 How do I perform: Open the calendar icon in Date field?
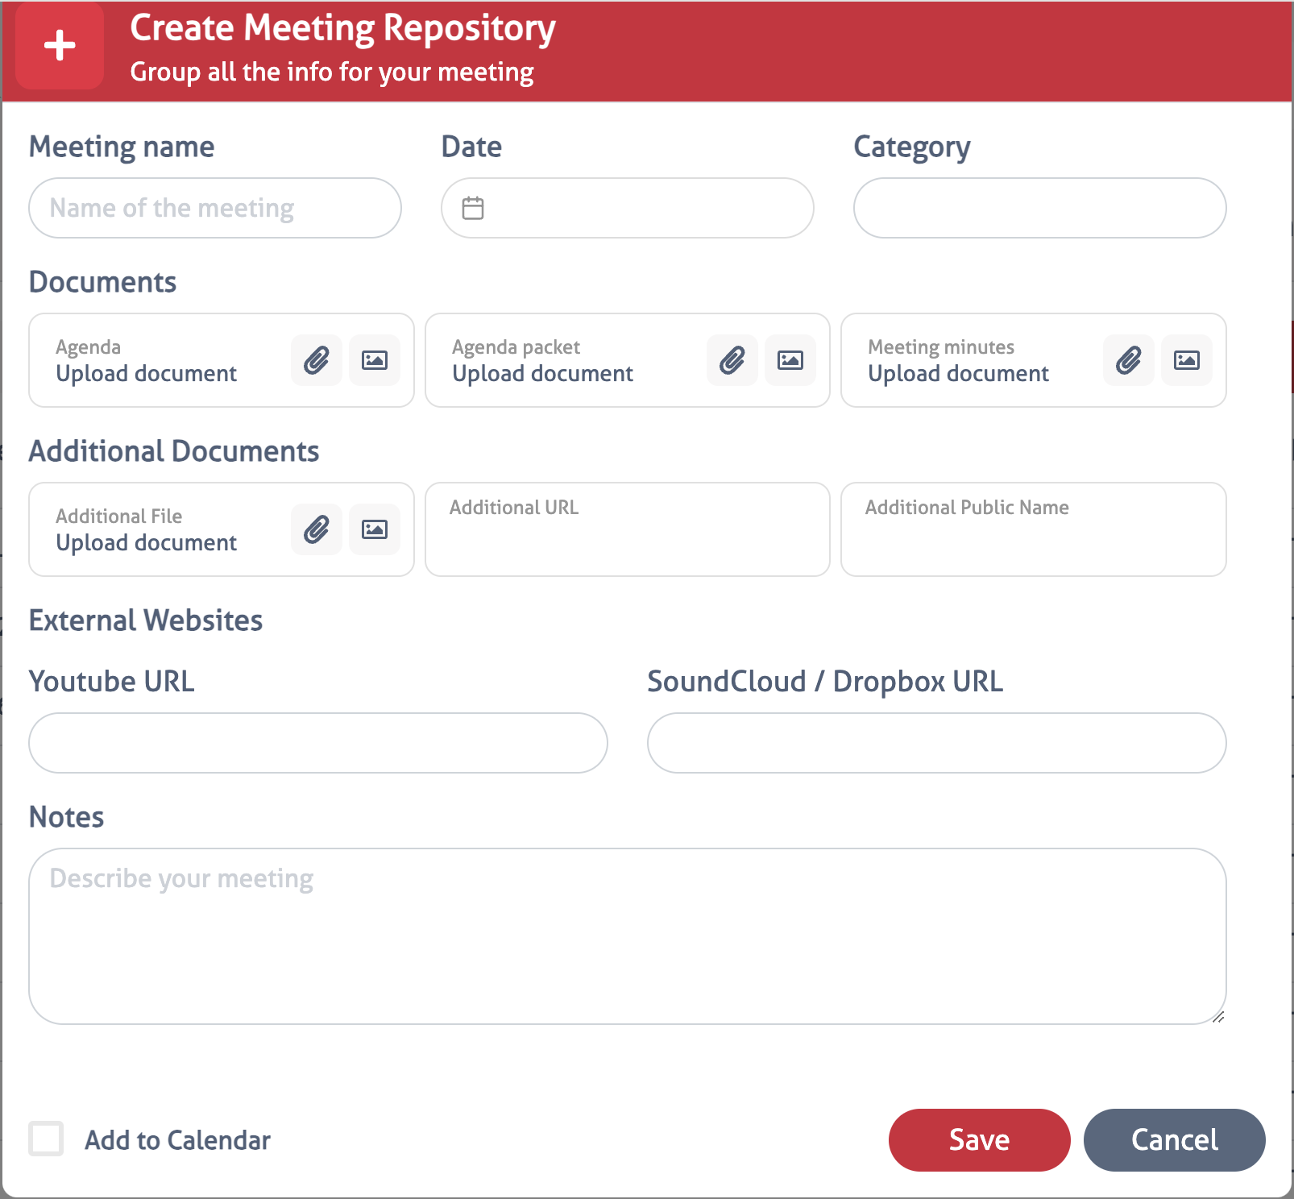(473, 208)
